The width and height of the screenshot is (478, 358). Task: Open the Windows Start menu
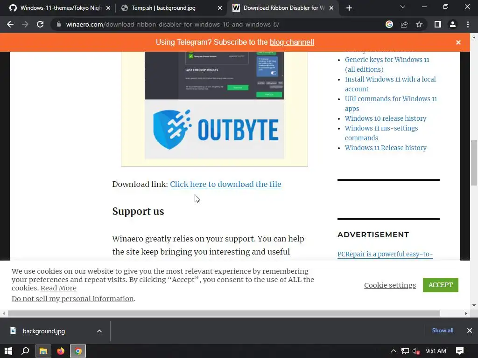pos(8,351)
